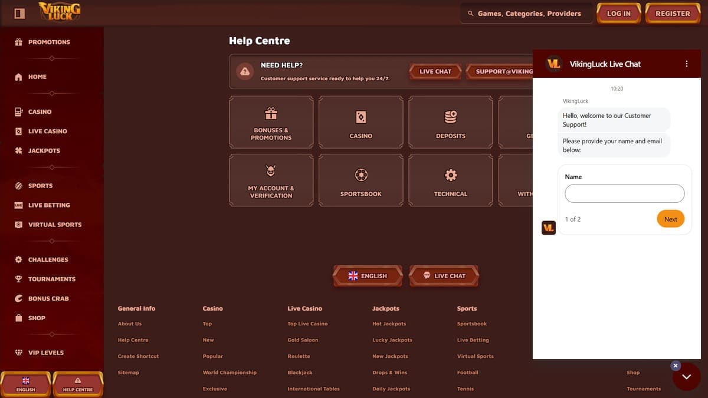The image size is (708, 398).
Task: Open Popular footer link under Casino
Action: (213, 356)
